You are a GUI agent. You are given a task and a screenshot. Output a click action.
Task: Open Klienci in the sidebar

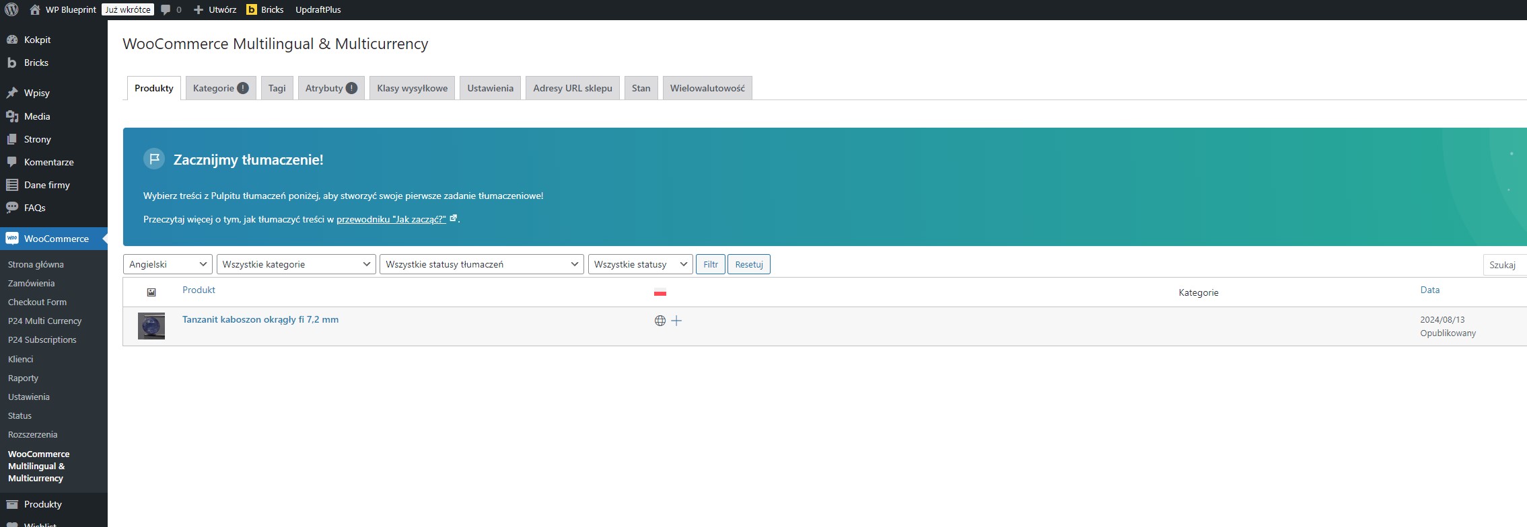coord(21,359)
